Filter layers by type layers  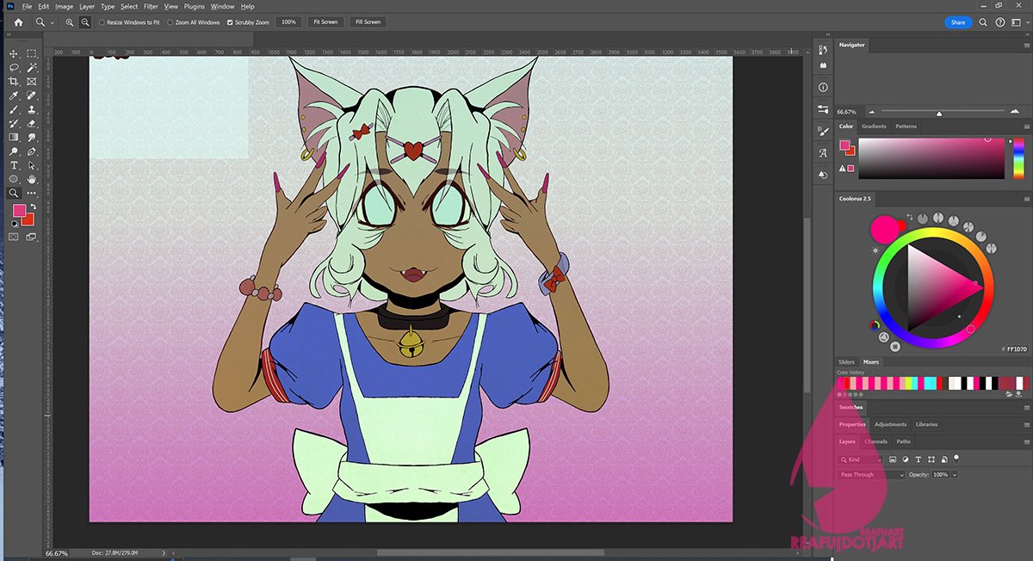pos(919,459)
